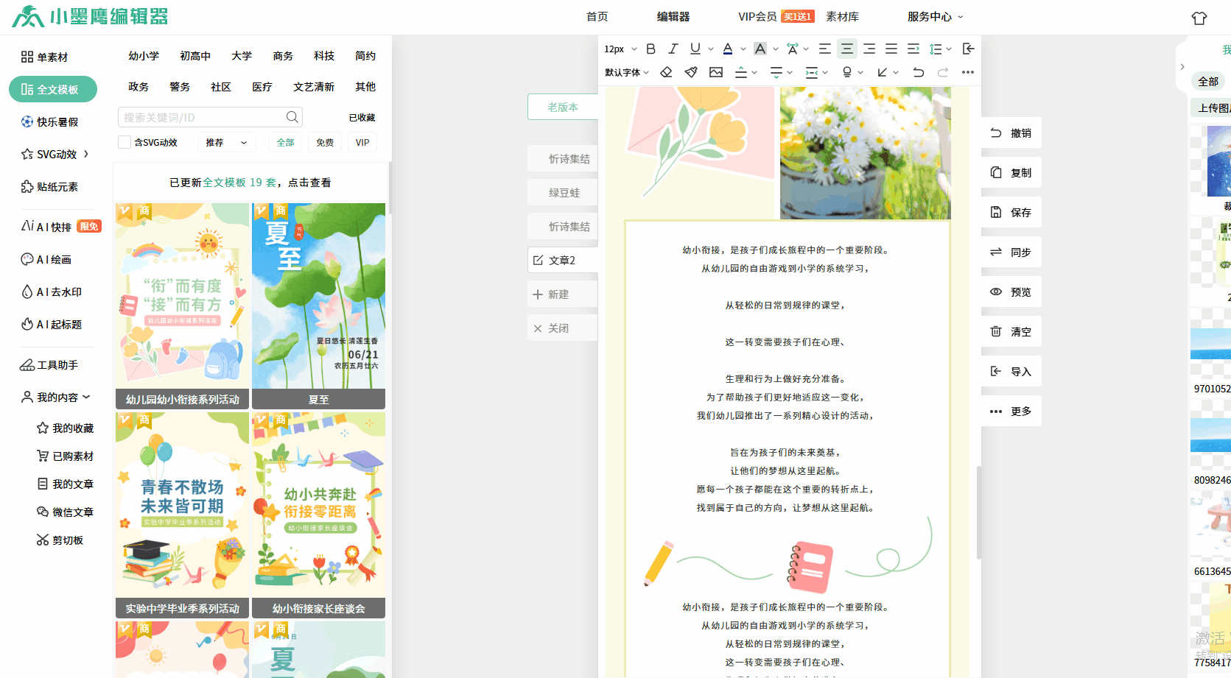Open the 推荐 sort dropdown

pyautogui.click(x=227, y=142)
